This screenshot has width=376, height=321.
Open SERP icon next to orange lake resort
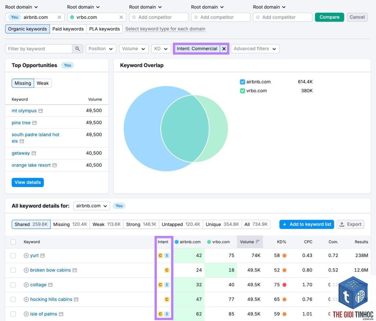[55, 165]
